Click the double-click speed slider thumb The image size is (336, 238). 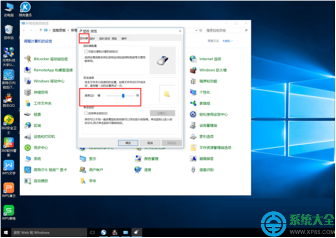[x=123, y=96]
